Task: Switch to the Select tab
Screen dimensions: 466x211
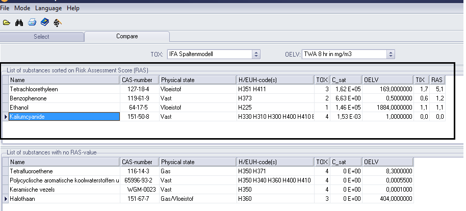Action: (x=42, y=37)
